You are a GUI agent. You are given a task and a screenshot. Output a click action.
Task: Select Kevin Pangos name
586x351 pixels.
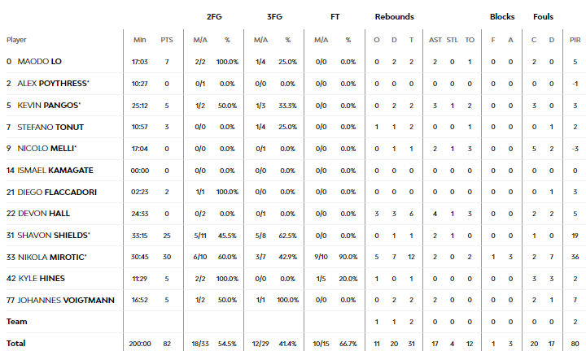(49, 105)
